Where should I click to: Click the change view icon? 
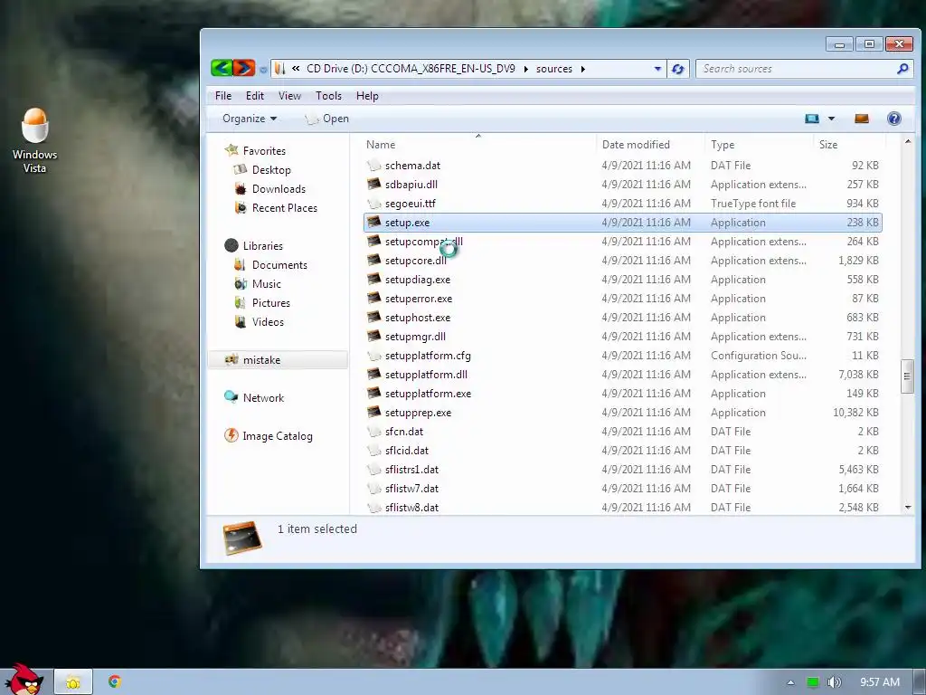pos(812,119)
